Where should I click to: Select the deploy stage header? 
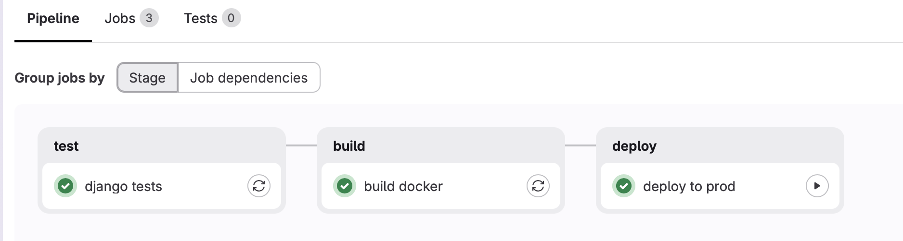[x=634, y=146]
